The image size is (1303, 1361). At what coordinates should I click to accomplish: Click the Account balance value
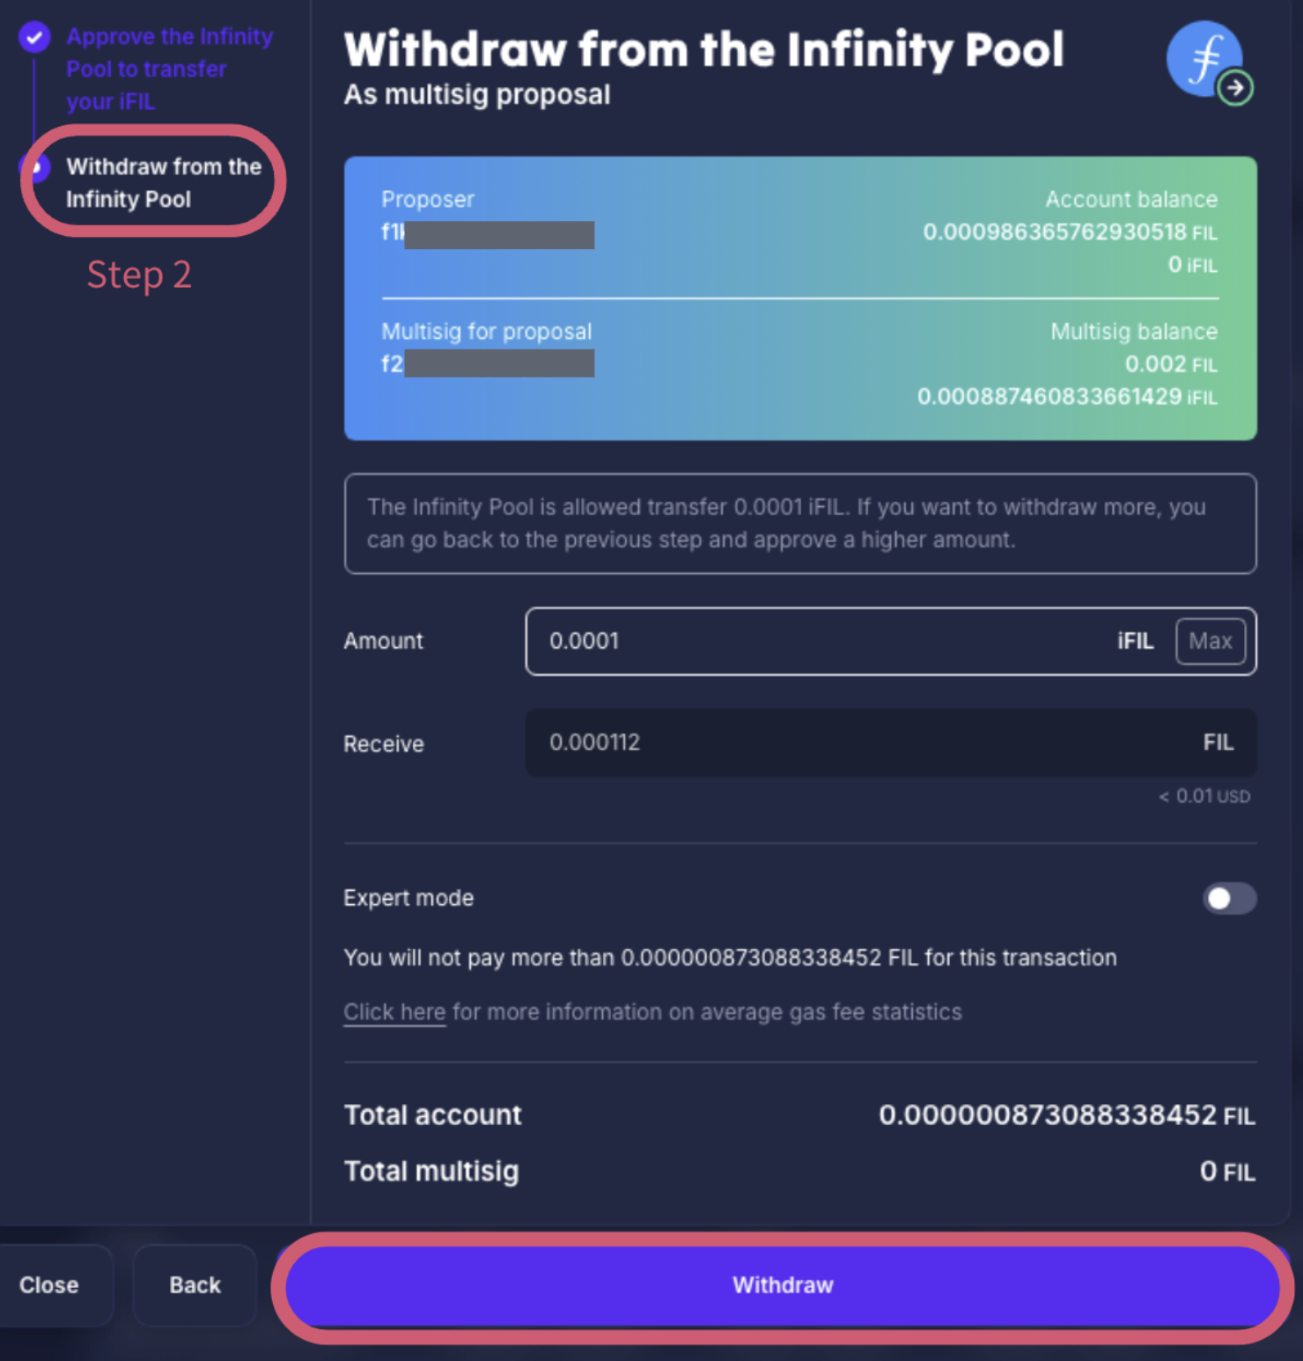(1070, 232)
